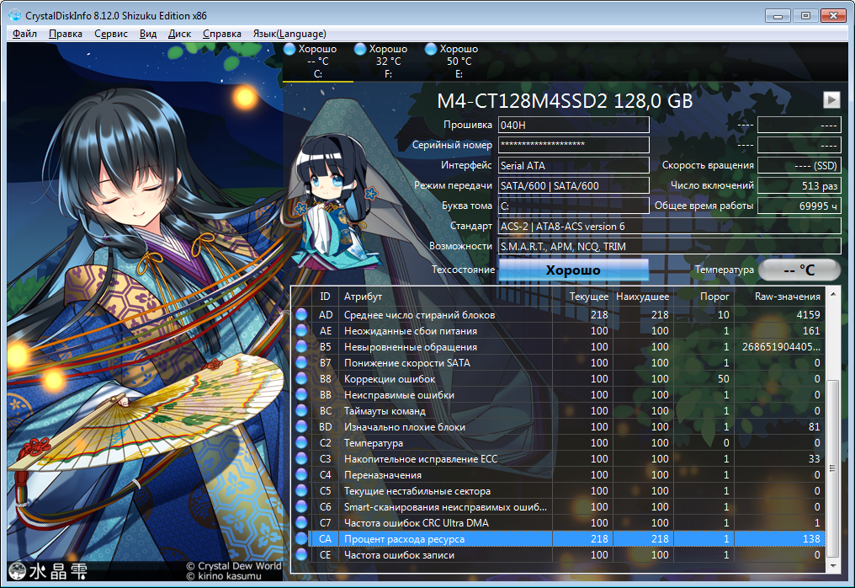Click the Буква тома C: field
Screen dimensions: 855x588
click(x=574, y=206)
